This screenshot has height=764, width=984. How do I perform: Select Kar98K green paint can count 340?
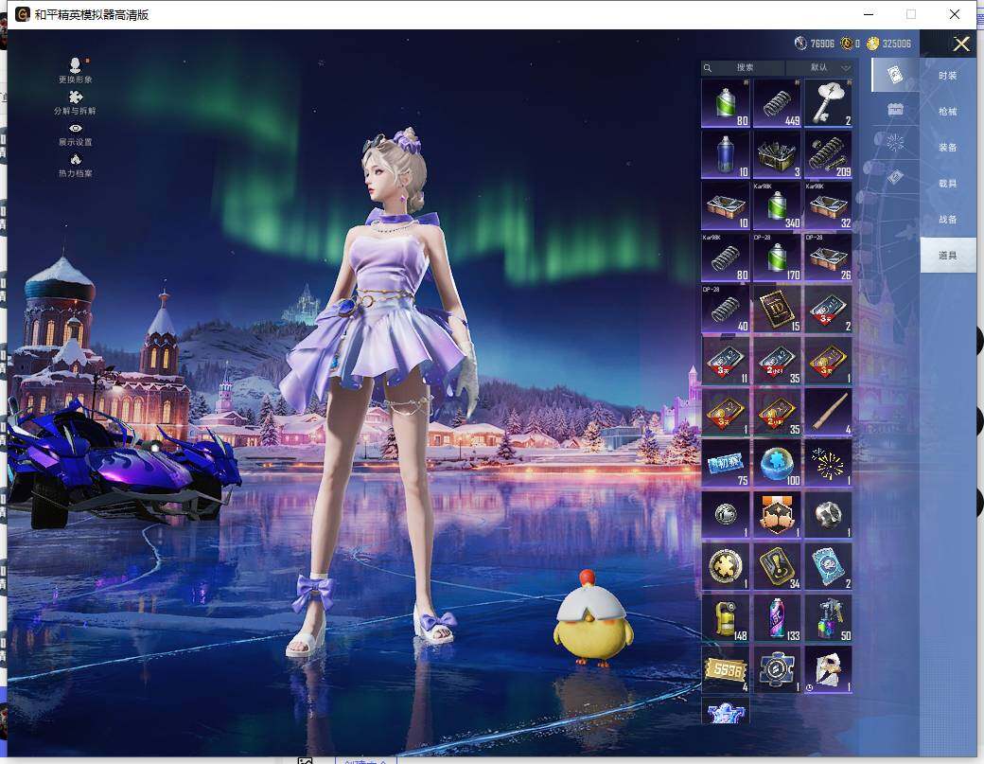[x=777, y=205]
